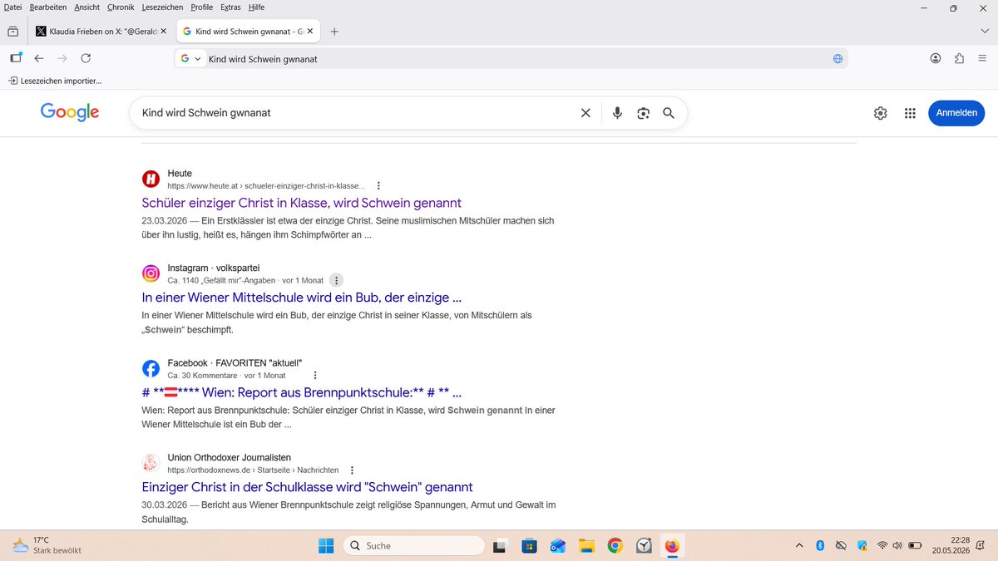Image resolution: width=998 pixels, height=561 pixels.
Task: Open Einziger Christ in der Schulklasse result
Action: [308, 487]
